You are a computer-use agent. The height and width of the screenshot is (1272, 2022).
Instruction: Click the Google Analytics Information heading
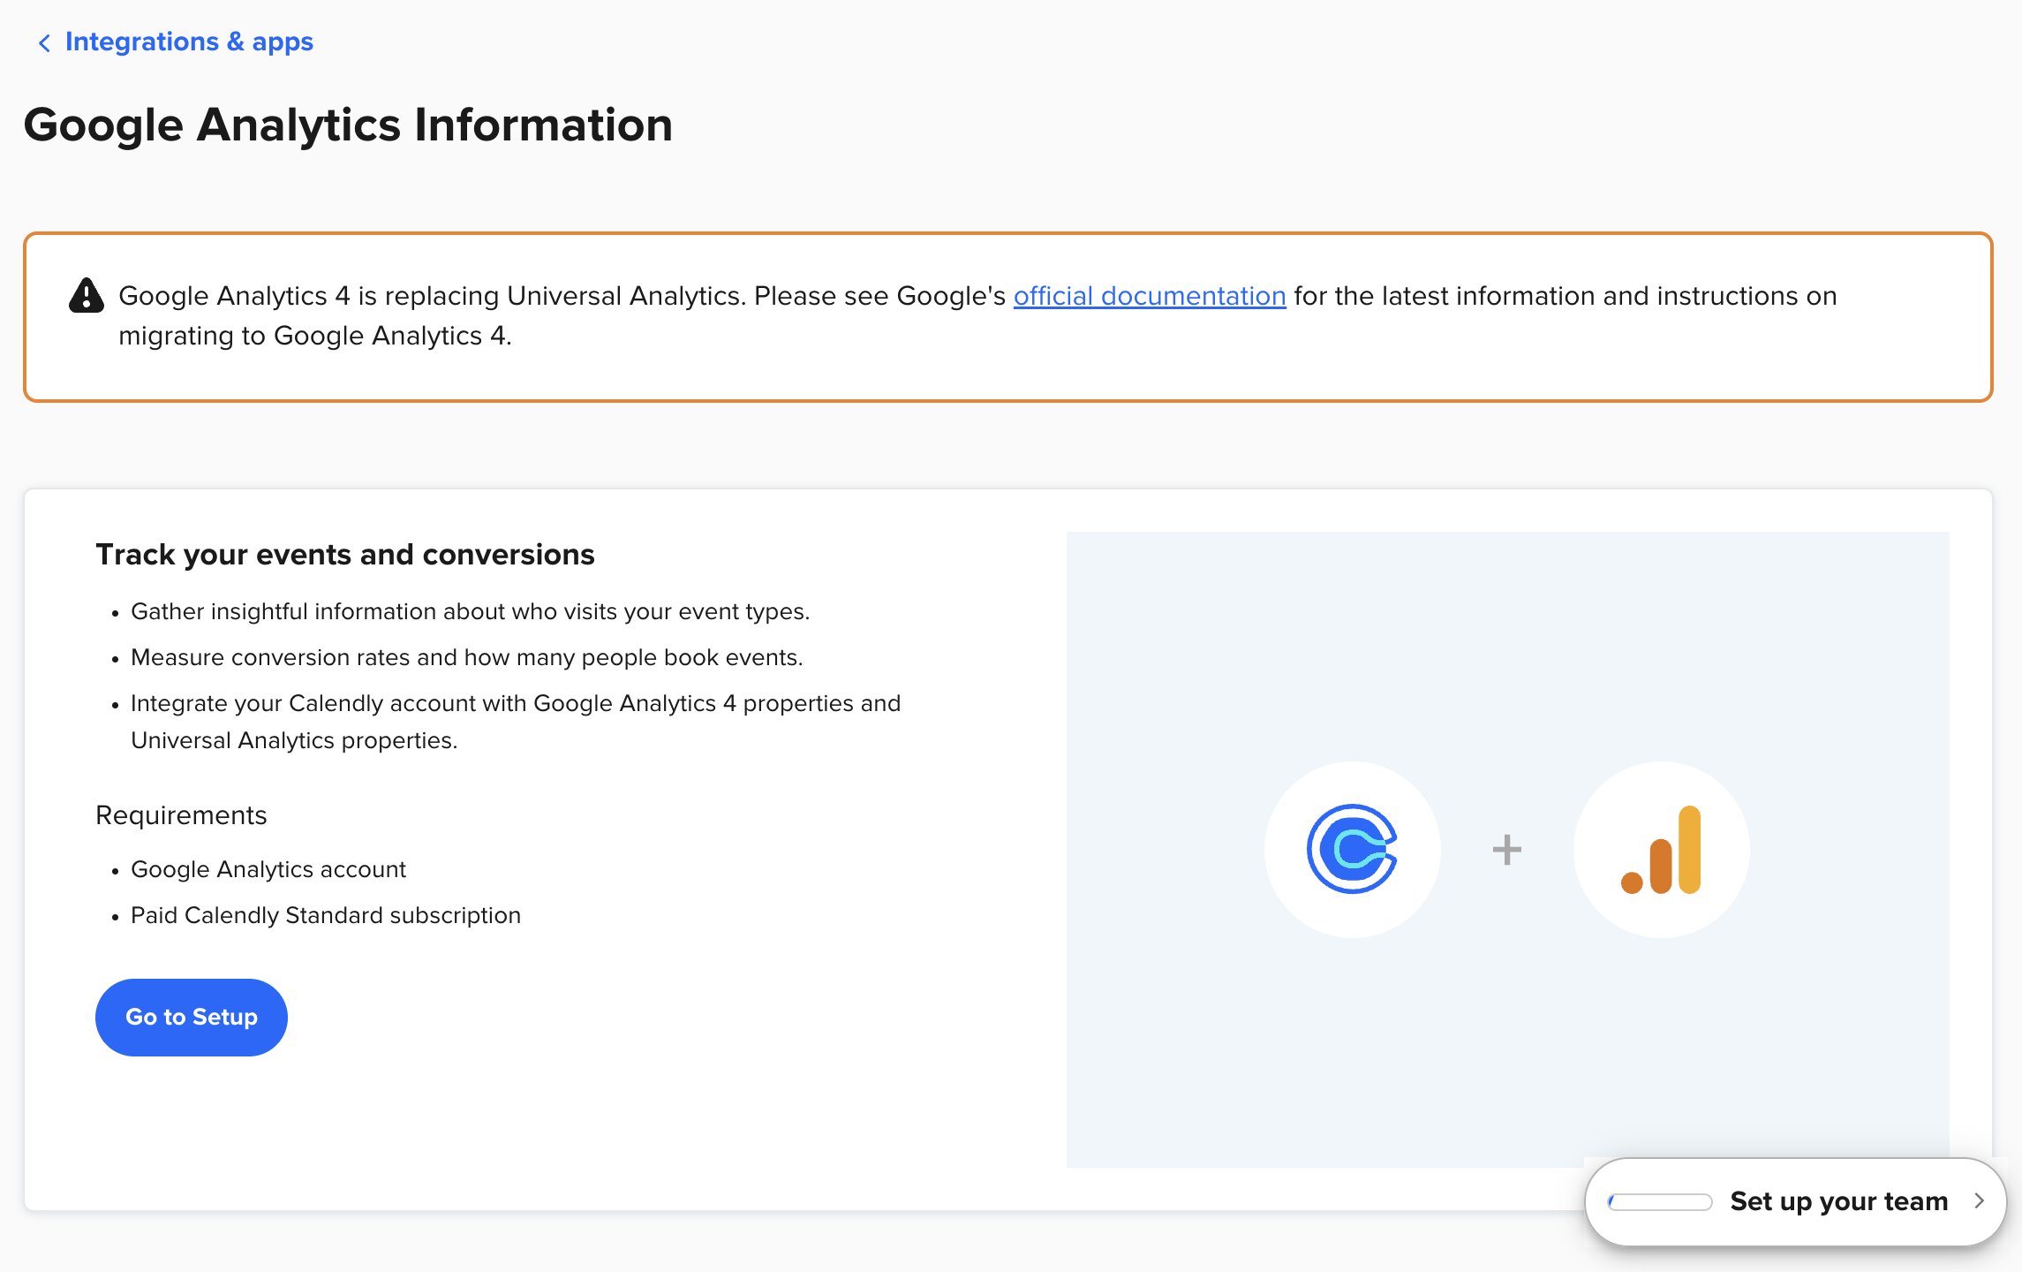[348, 125]
